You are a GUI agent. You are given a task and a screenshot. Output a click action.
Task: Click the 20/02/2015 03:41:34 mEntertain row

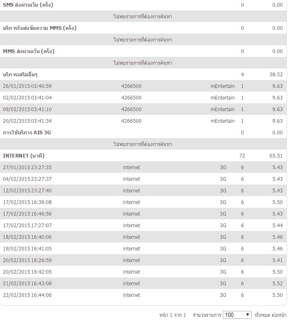tap(143, 121)
